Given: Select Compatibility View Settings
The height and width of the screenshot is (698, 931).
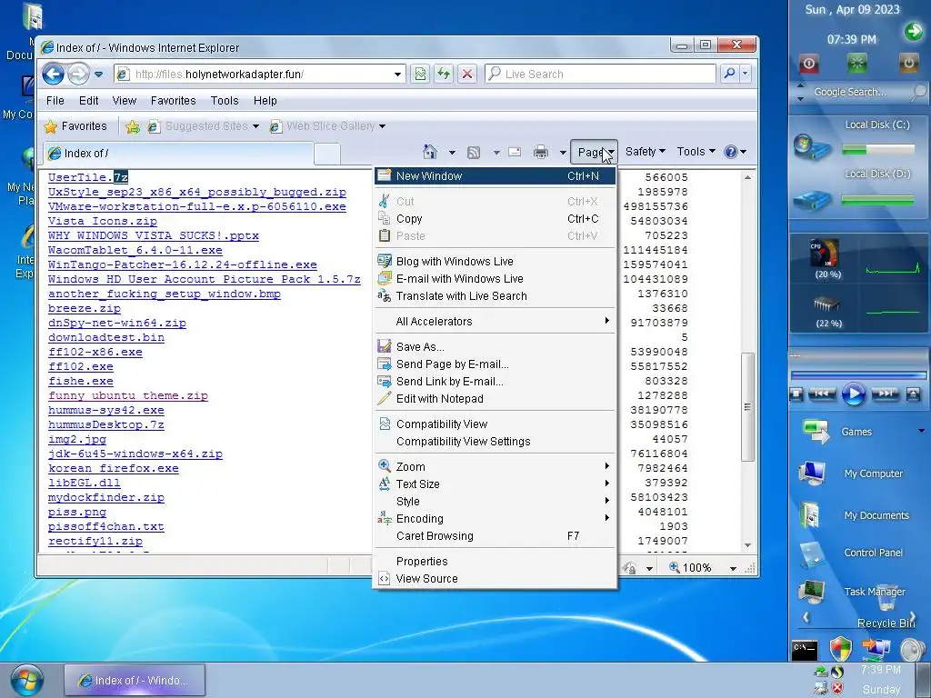Looking at the screenshot, I should 494,441.
